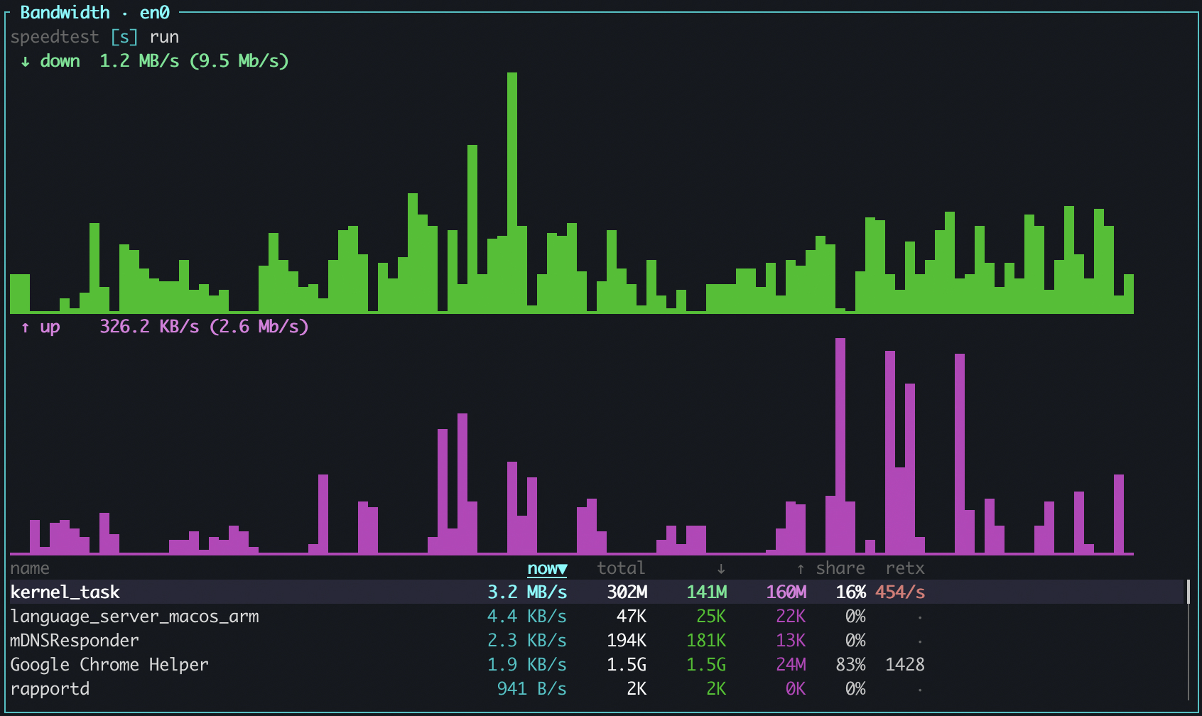Click the 24M upload value for Chrome Helper
The height and width of the screenshot is (716, 1202).
[791, 664]
